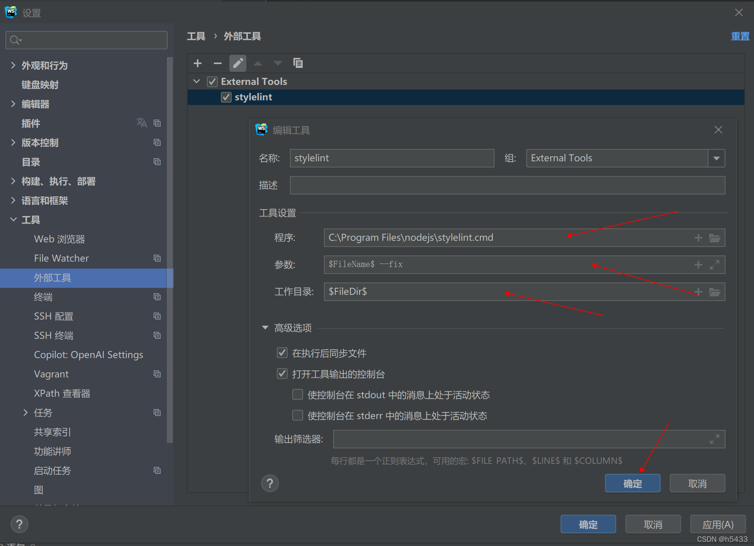This screenshot has height=546, width=754.
Task: Browse folder for working directory
Action: pyautogui.click(x=715, y=292)
